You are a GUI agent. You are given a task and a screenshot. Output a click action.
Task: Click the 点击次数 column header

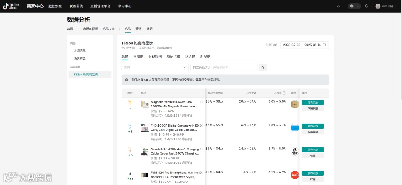(251, 93)
